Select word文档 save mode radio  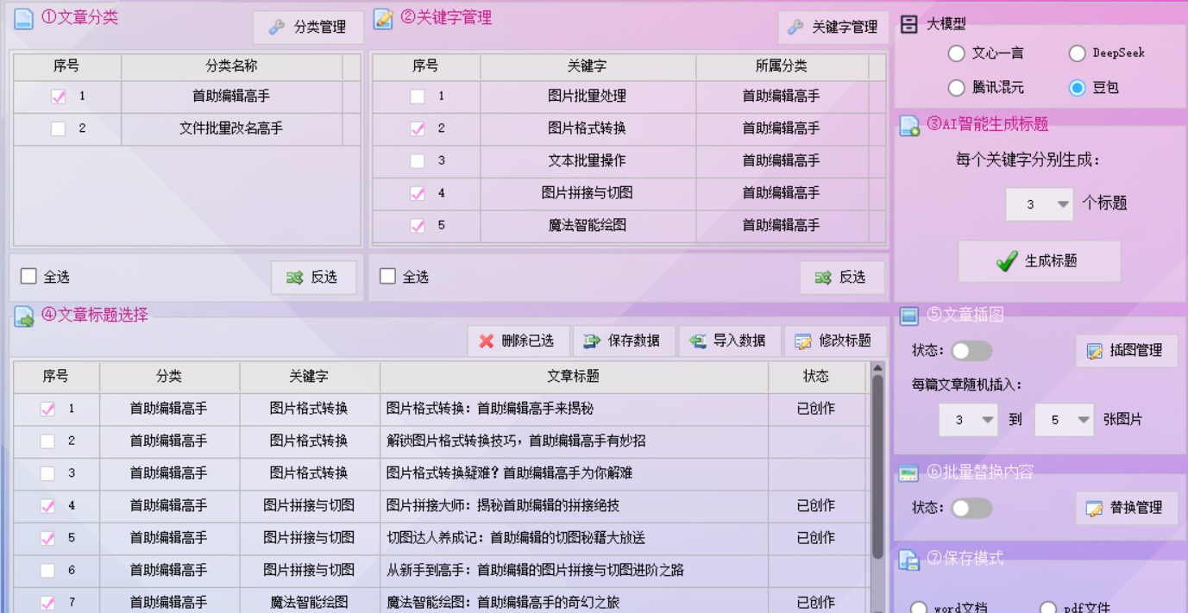point(919,608)
